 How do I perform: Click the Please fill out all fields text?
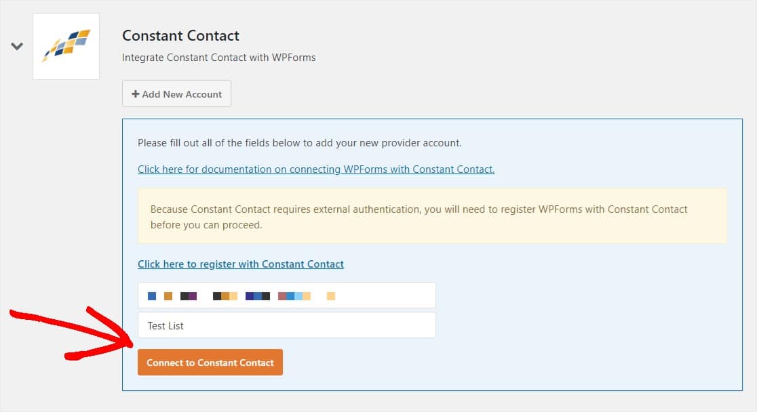tap(299, 143)
